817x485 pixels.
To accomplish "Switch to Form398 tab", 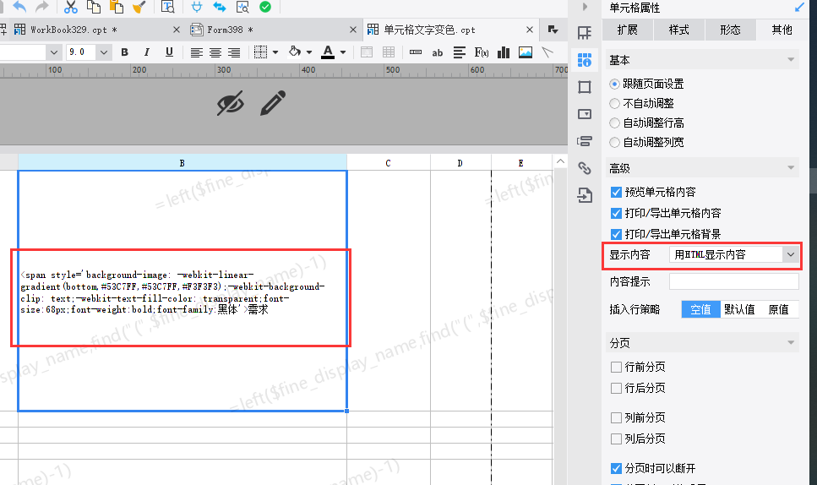I will click(274, 30).
